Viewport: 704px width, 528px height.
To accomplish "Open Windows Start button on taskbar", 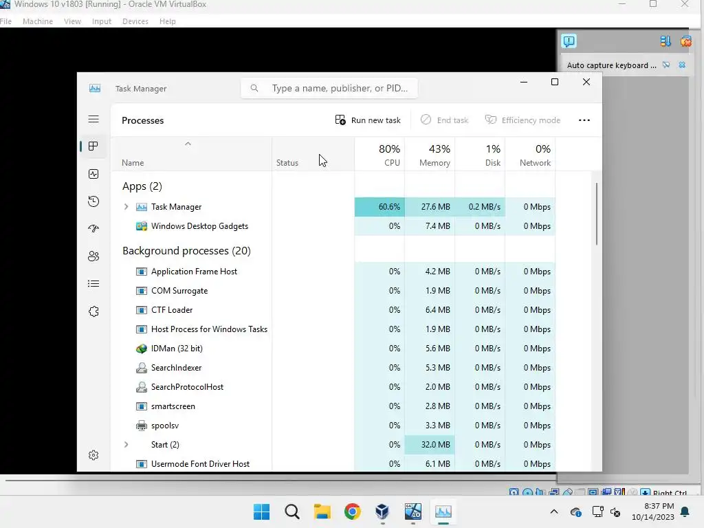I will click(262, 511).
